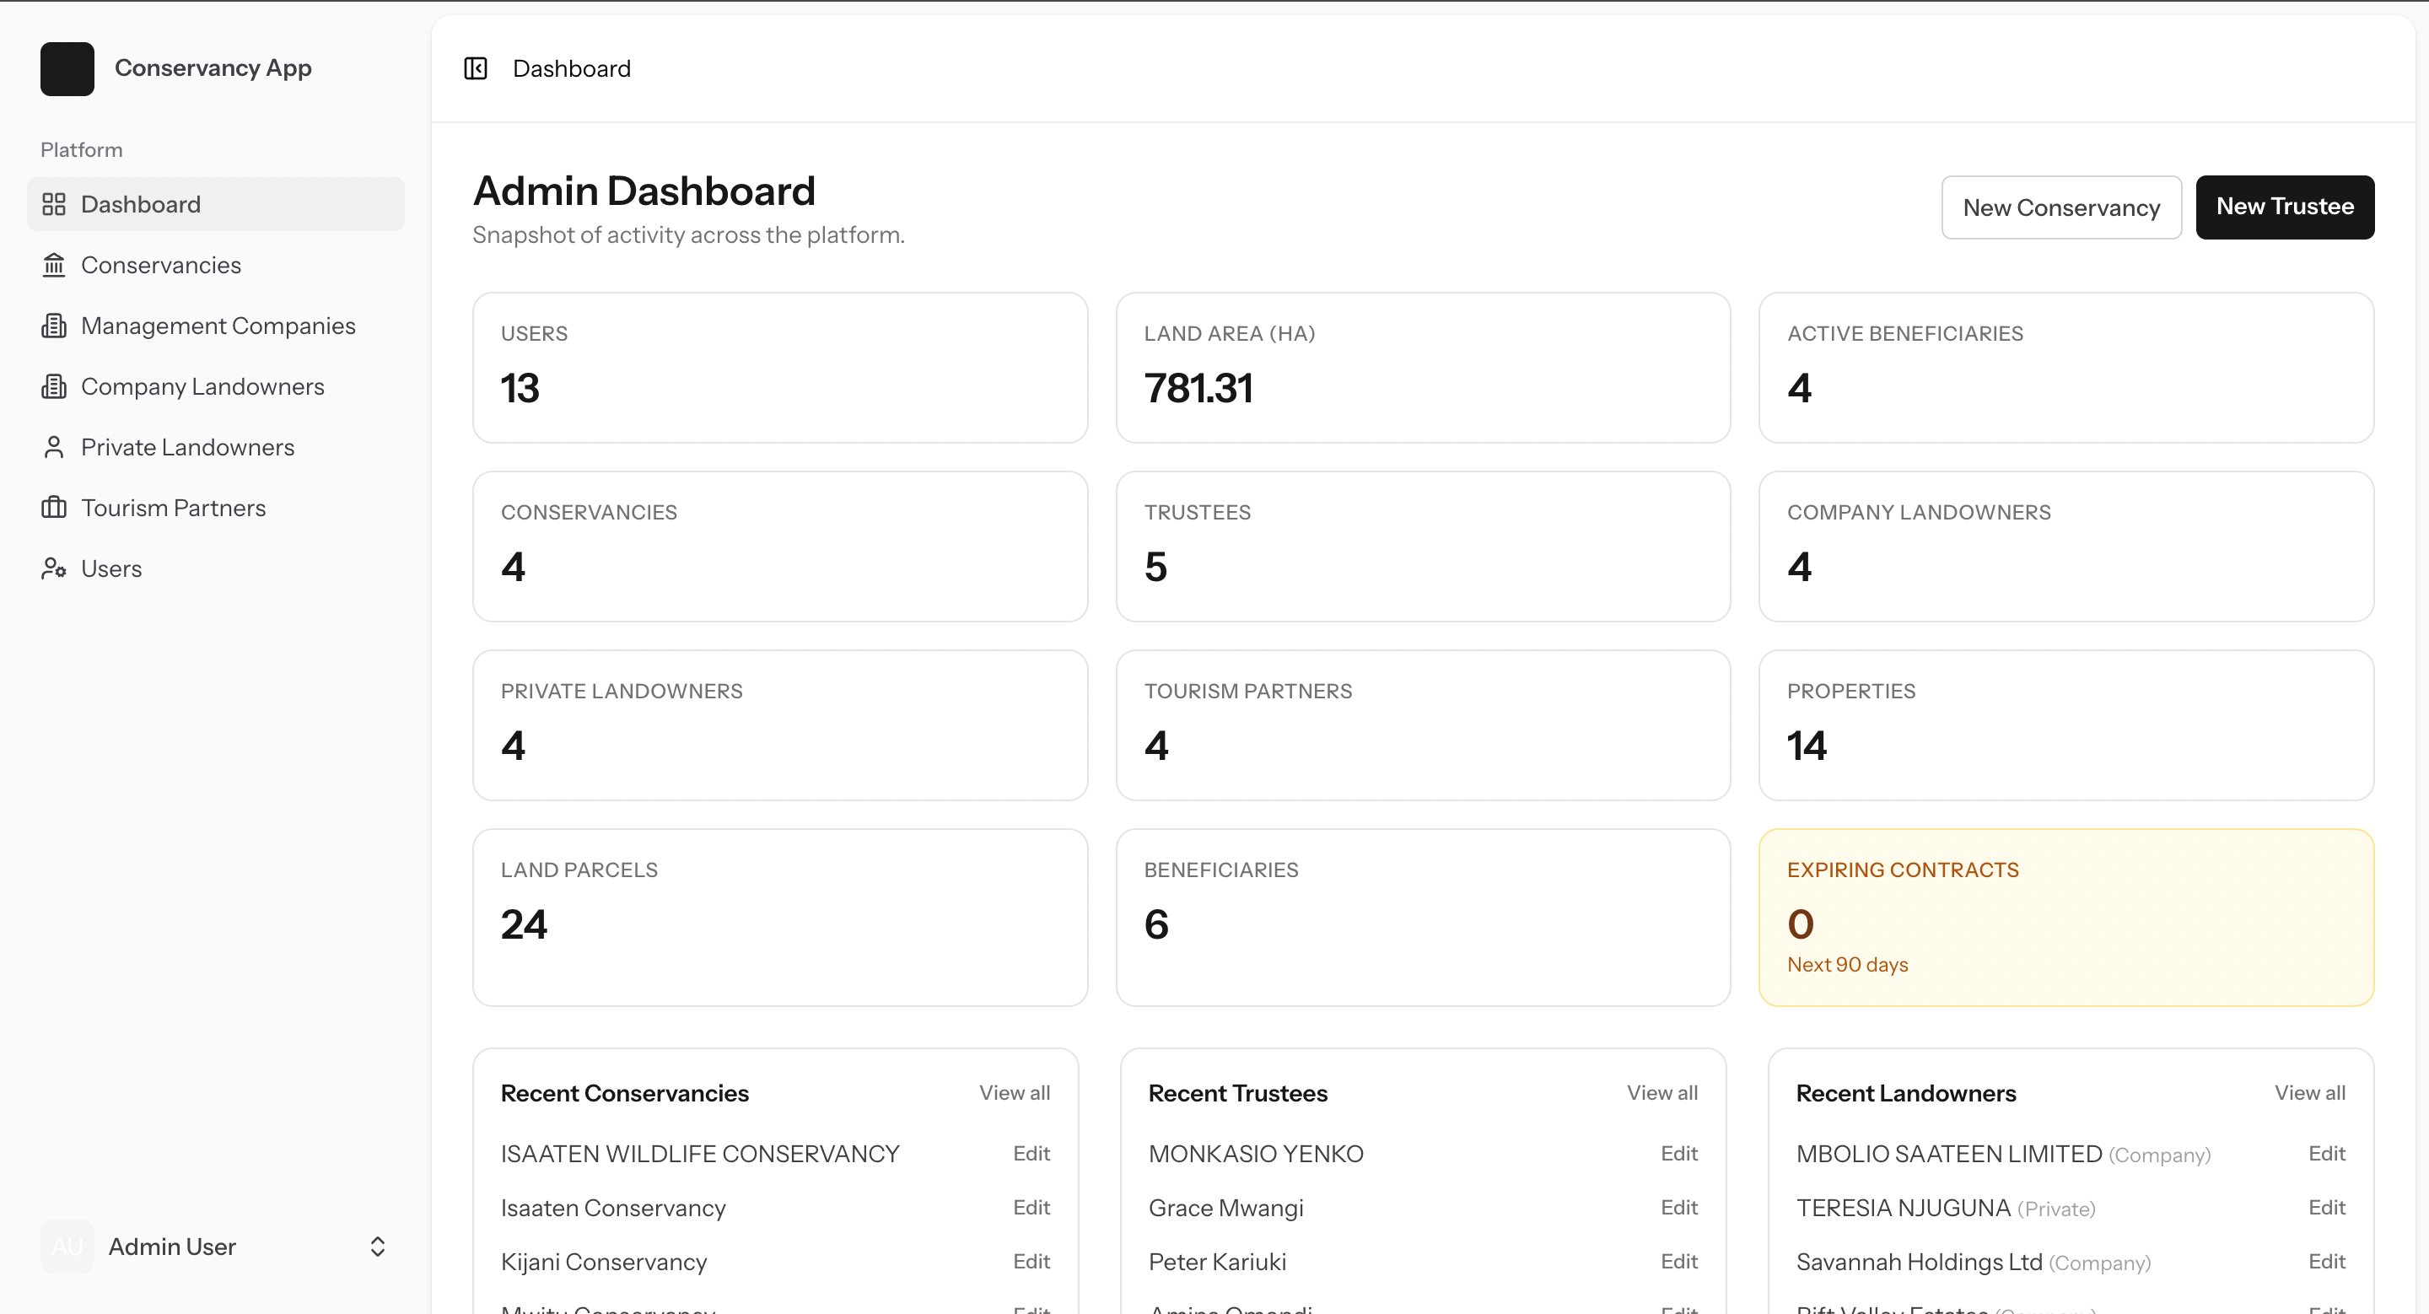Select the Dashboard grid icon in sidebar
The height and width of the screenshot is (1314, 2429).
[x=55, y=203]
